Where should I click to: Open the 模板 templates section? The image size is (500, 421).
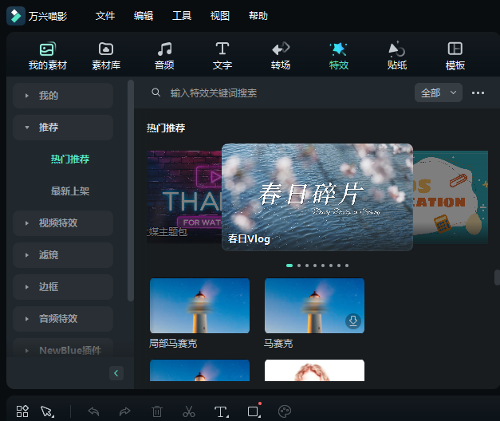(455, 56)
